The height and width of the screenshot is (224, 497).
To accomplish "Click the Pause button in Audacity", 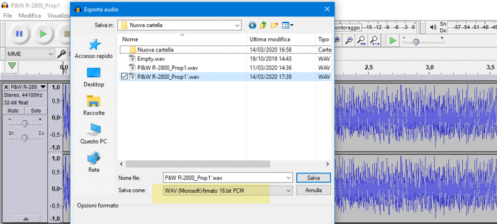I will pyautogui.click(x=19, y=34).
